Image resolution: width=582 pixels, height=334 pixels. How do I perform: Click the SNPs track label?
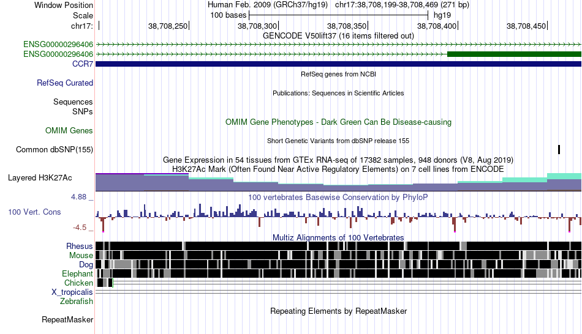pyautogui.click(x=83, y=111)
